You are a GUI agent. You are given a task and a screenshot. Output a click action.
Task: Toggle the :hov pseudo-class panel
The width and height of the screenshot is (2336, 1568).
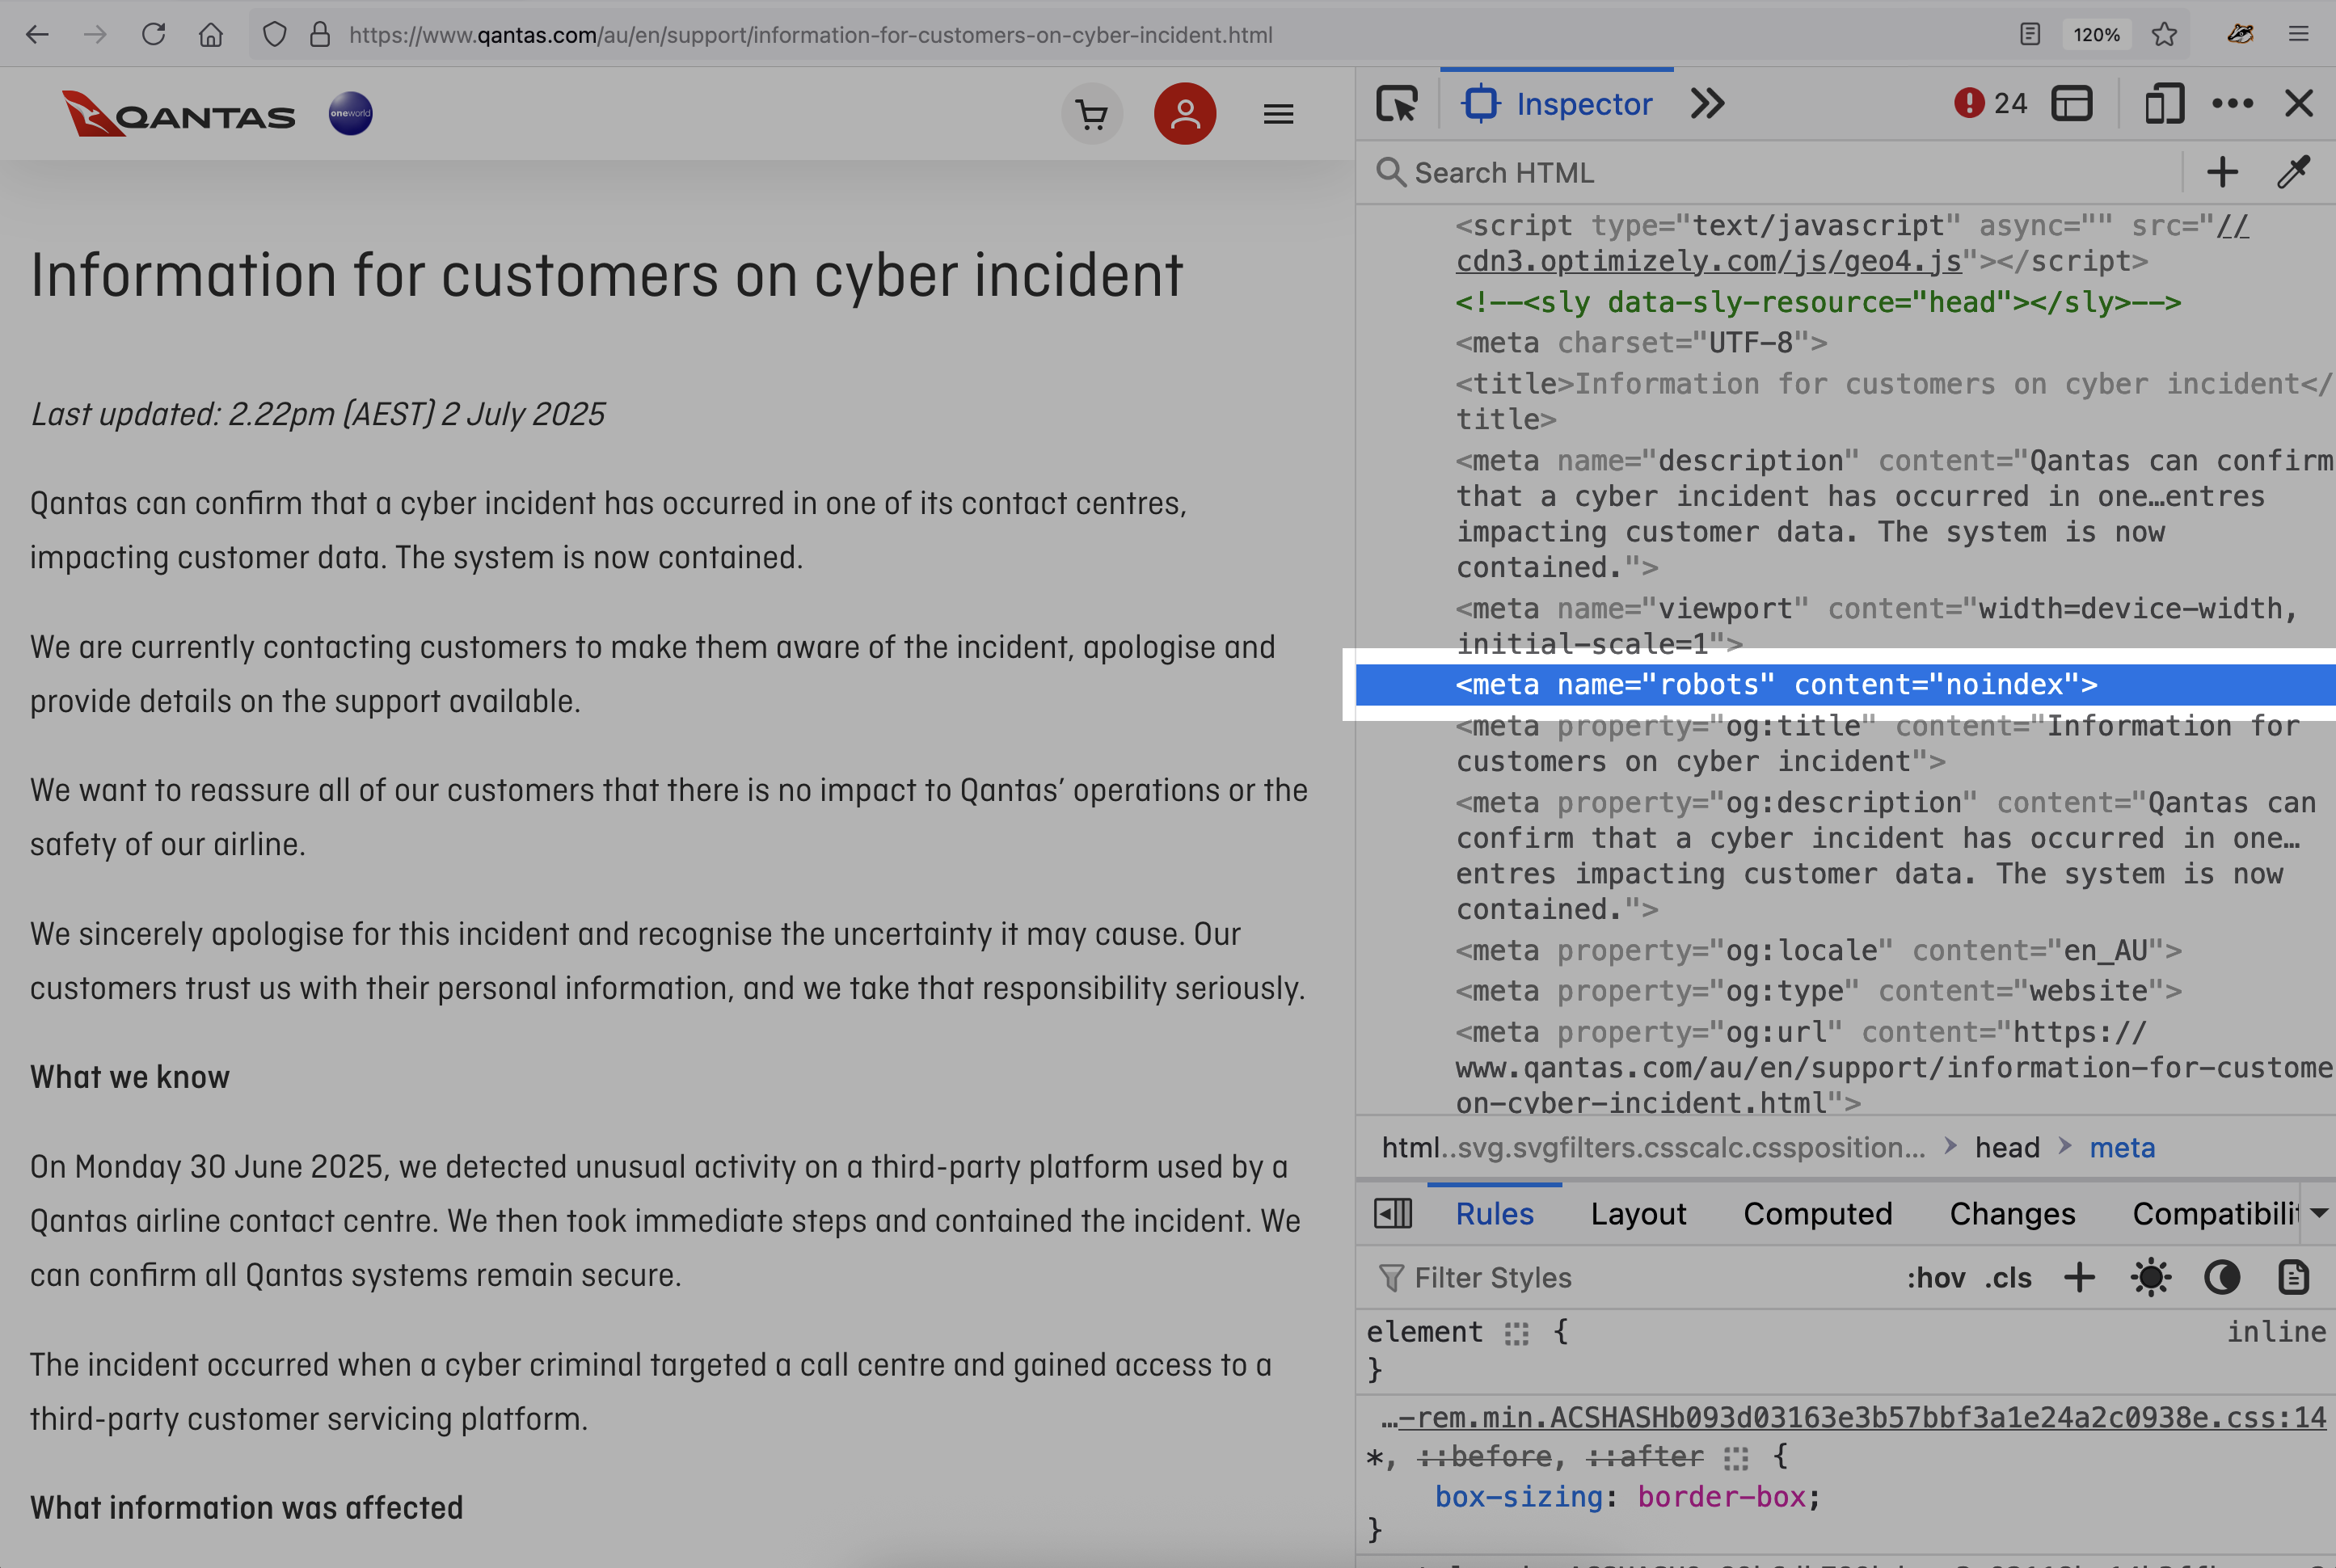tap(1935, 1278)
